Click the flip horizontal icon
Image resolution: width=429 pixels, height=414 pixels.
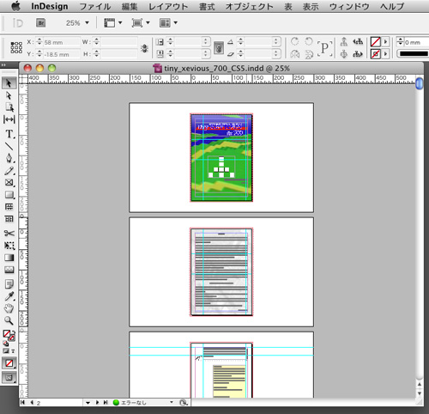[x=295, y=54]
